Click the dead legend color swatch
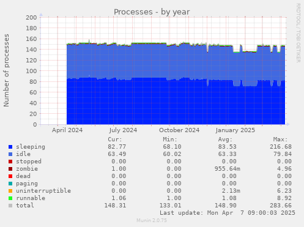The height and width of the screenshot is (227, 304). tap(10, 176)
